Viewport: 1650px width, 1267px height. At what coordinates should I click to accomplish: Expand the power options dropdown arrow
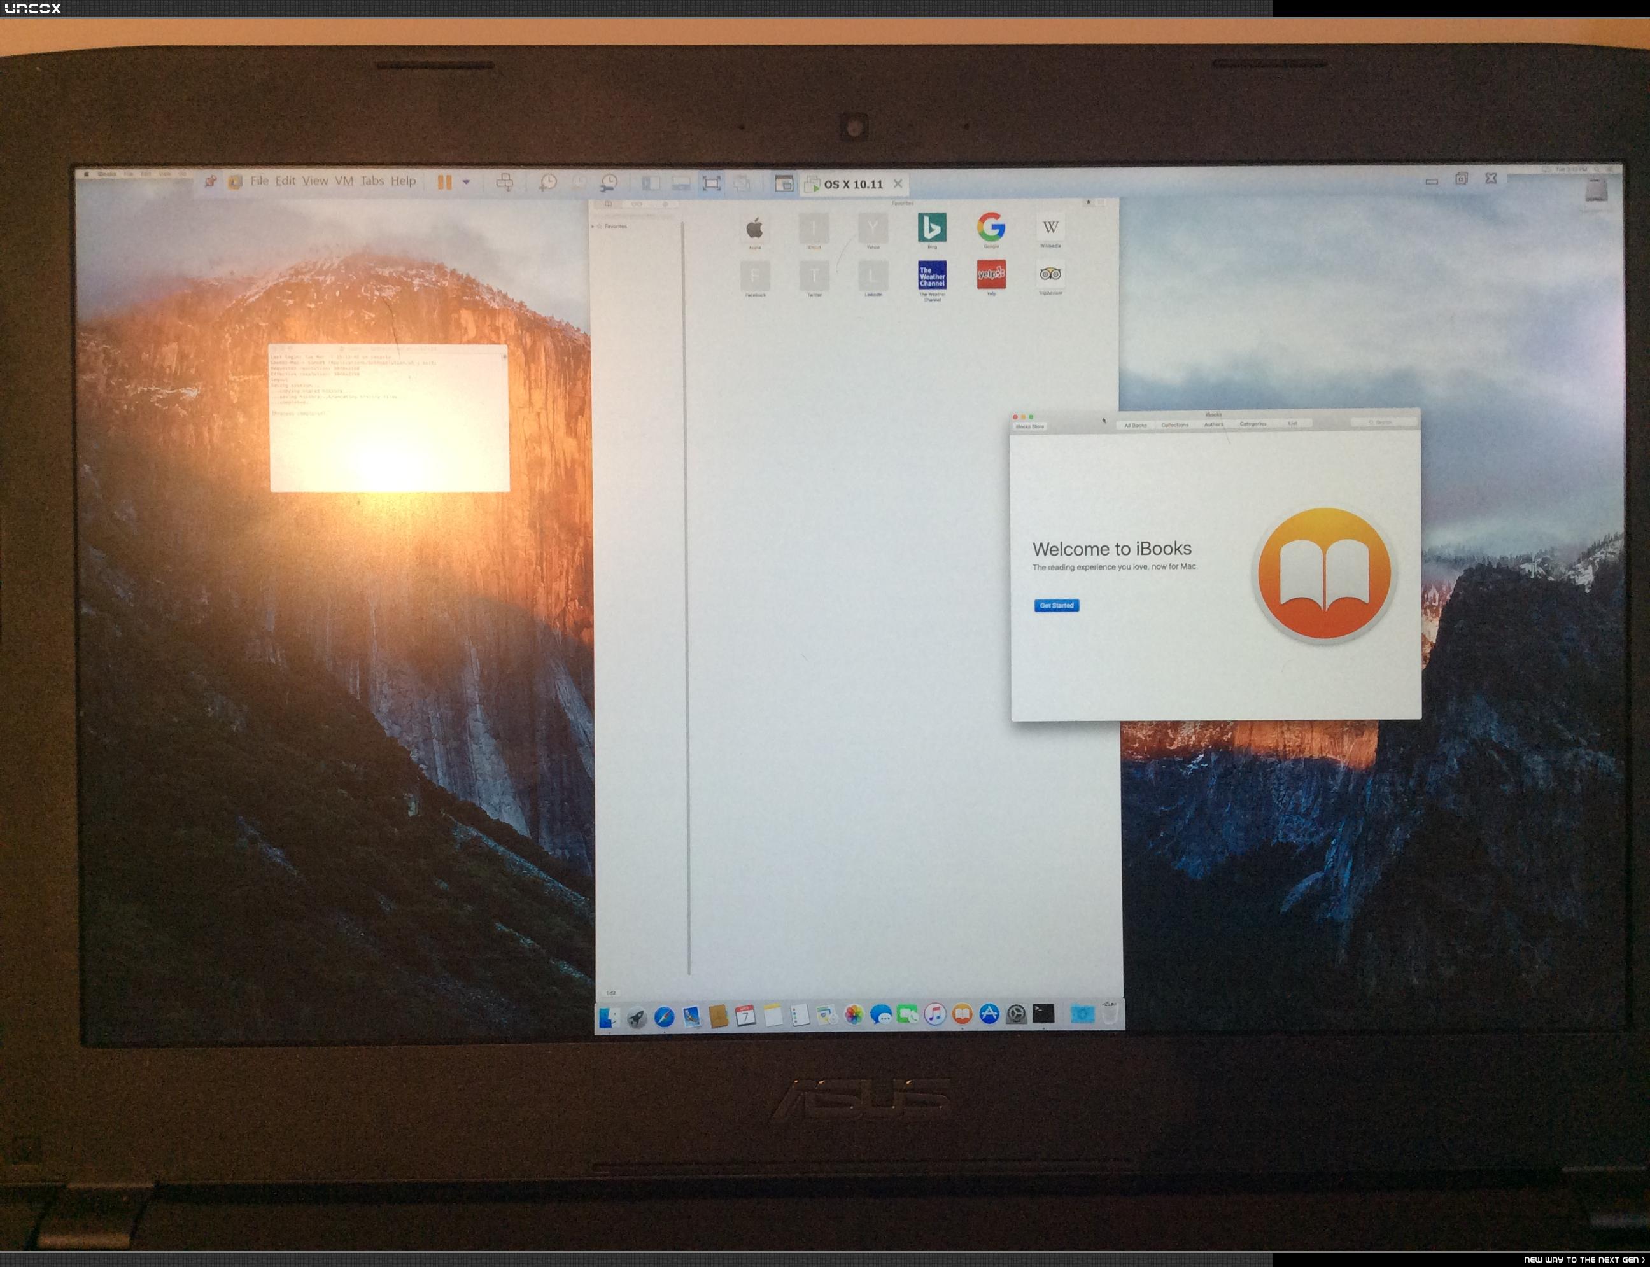(x=466, y=183)
